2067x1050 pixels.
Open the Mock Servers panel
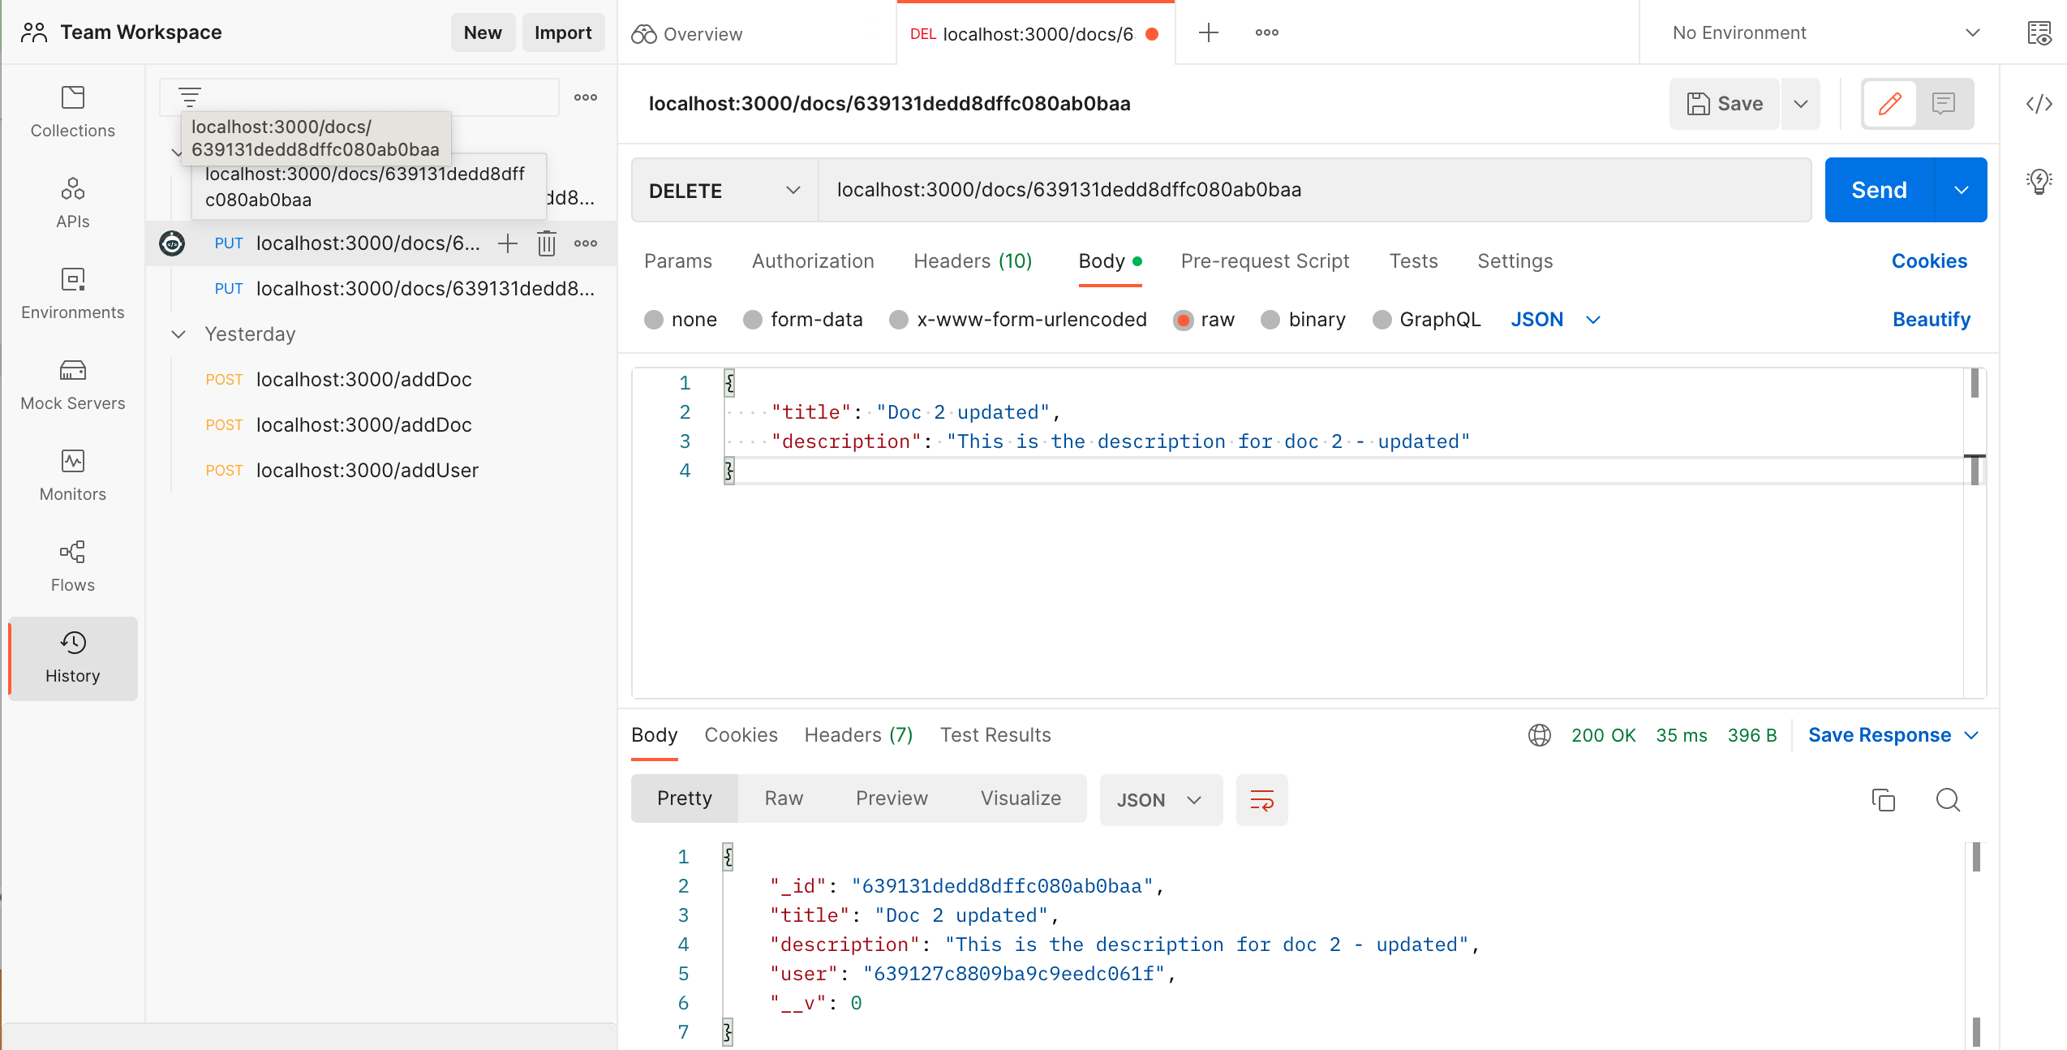(72, 384)
